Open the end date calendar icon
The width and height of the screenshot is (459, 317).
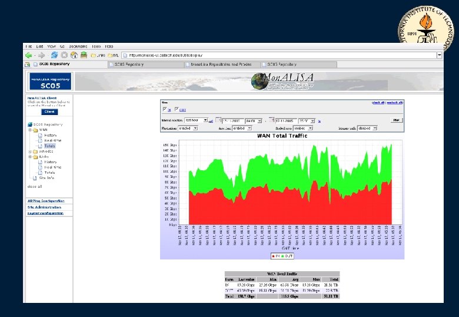271,120
